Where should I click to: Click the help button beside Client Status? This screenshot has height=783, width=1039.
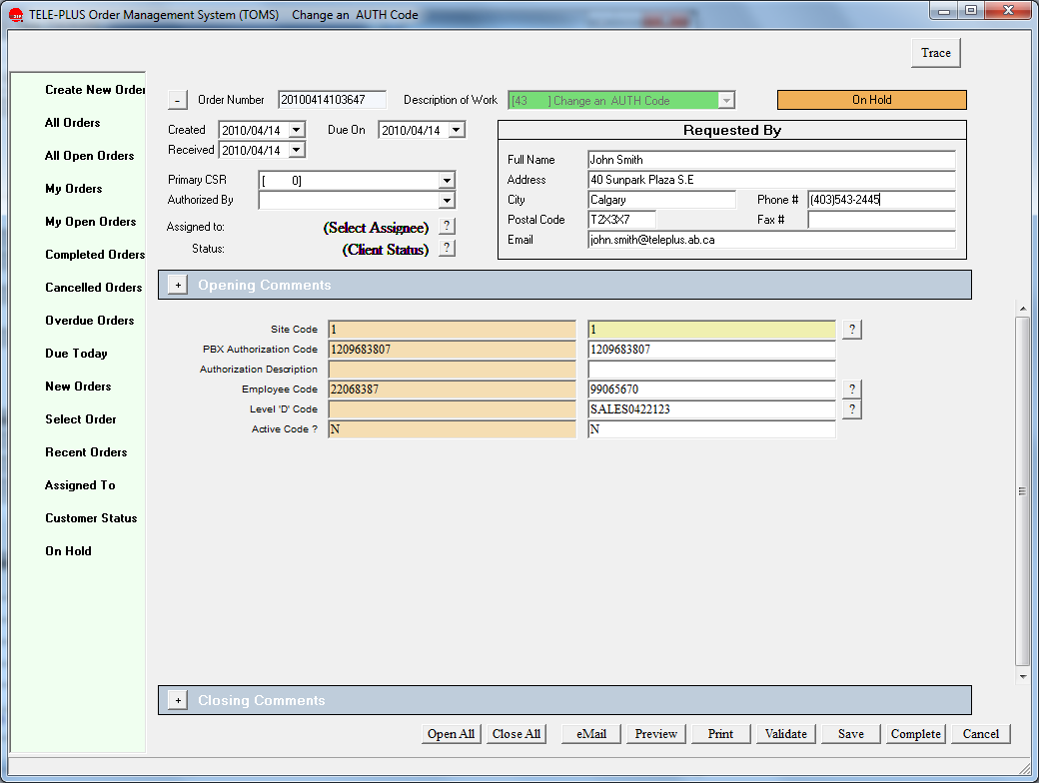(448, 249)
